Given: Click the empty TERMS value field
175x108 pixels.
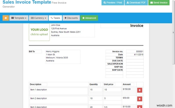Looking at the screenshot, I should (x=135, y=58).
